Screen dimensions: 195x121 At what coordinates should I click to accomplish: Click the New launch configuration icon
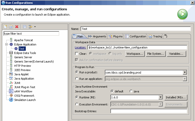click(x=6, y=27)
